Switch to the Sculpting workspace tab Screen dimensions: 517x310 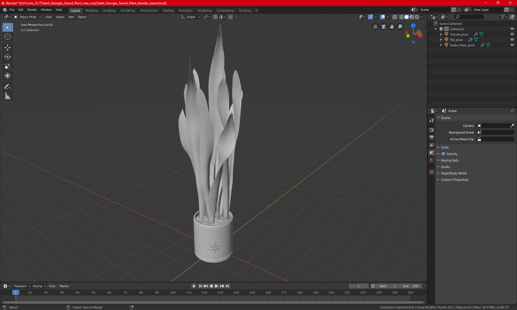pyautogui.click(x=109, y=10)
